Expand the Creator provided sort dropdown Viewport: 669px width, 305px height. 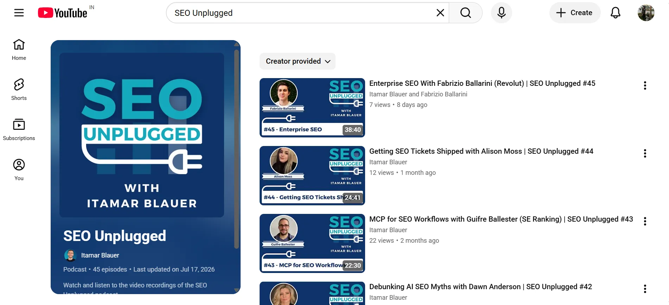click(x=298, y=61)
